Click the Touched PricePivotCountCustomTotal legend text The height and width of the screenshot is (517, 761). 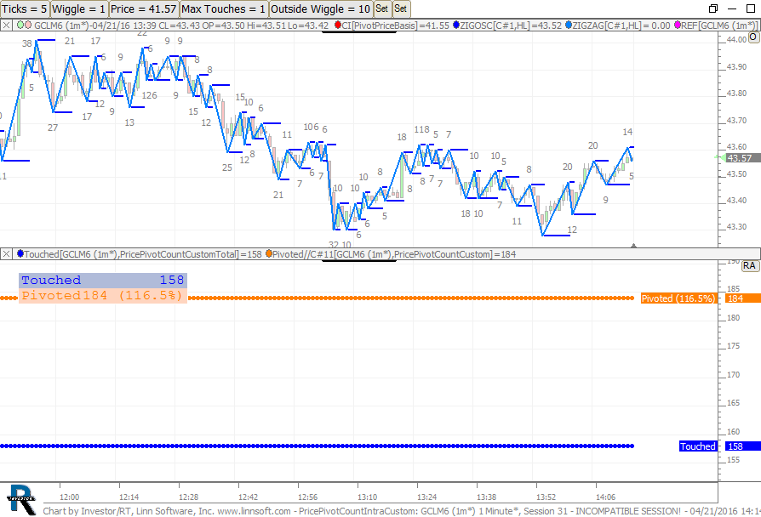143,254
